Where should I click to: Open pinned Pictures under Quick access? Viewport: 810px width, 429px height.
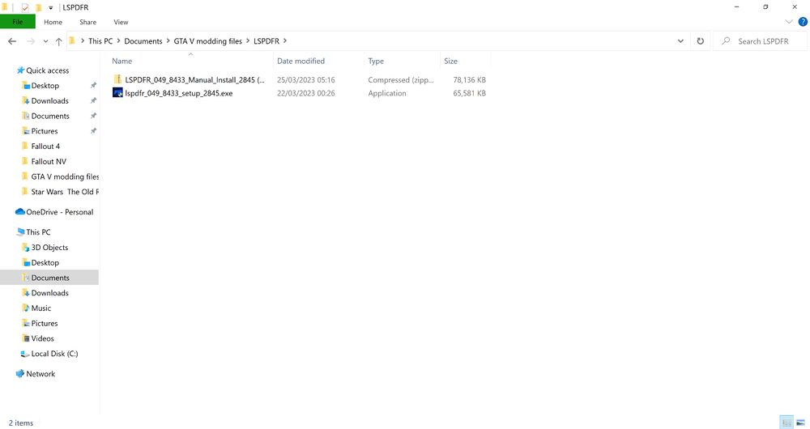45,131
